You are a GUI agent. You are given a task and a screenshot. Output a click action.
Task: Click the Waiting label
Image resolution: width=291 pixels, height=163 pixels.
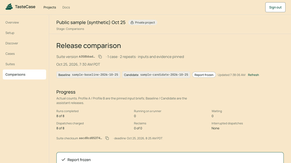pos(217,111)
